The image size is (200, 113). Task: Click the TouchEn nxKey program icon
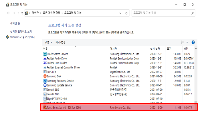(x=45, y=108)
